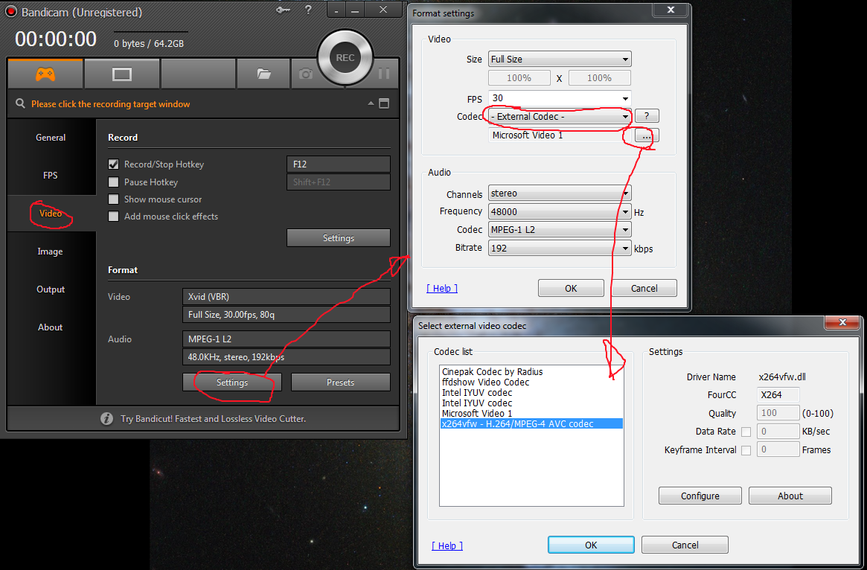Select the game recording mode gamepad icon
Screen dimensions: 867x570
tap(45, 74)
